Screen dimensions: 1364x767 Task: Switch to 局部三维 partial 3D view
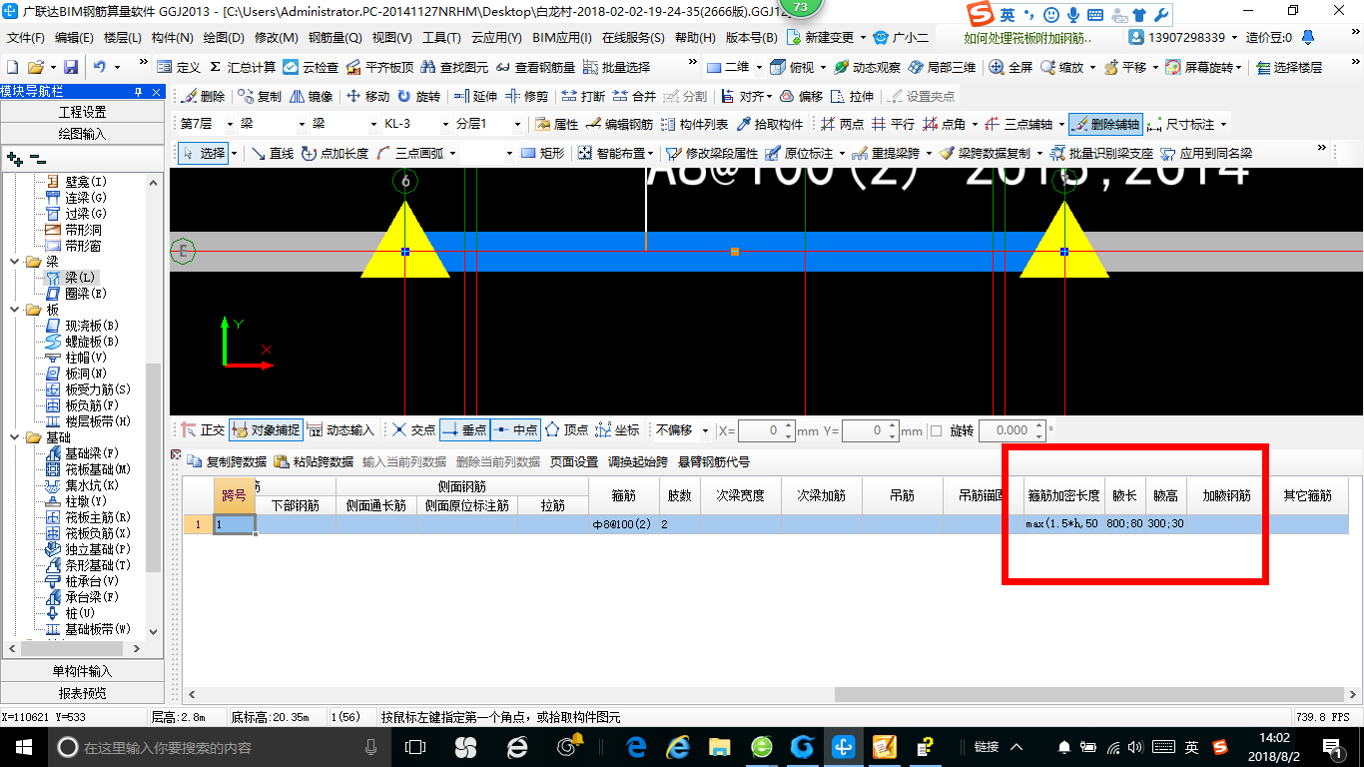[942, 67]
